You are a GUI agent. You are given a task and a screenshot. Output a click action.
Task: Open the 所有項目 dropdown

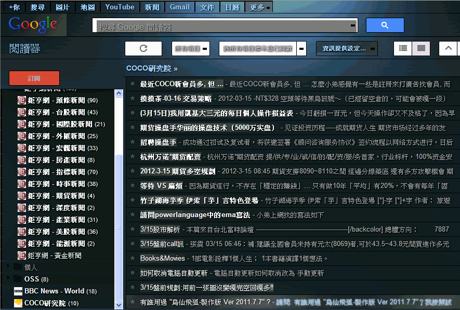pyautogui.click(x=191, y=48)
